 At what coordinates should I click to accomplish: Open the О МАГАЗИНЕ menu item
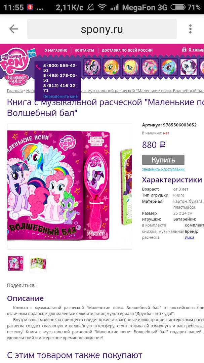(x=56, y=50)
